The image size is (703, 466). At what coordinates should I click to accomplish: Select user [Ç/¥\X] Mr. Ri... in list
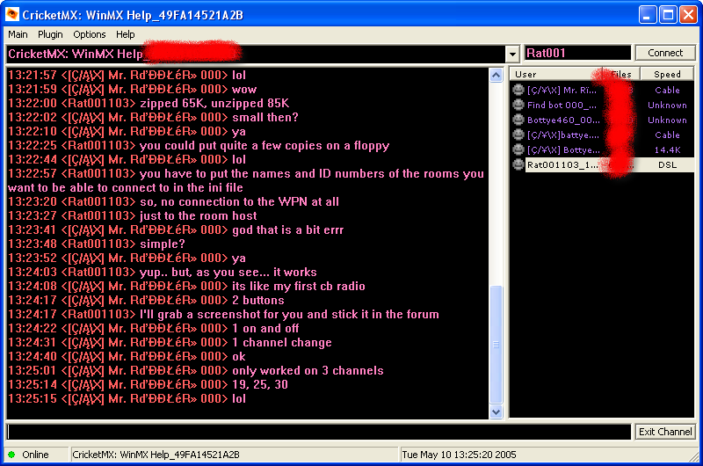[x=562, y=91]
